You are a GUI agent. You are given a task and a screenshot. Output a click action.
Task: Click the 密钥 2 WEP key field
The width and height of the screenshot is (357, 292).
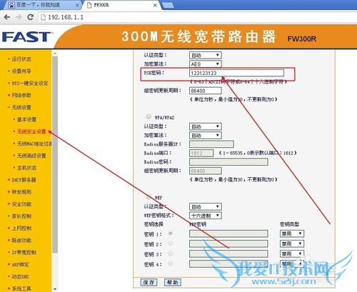click(228, 243)
